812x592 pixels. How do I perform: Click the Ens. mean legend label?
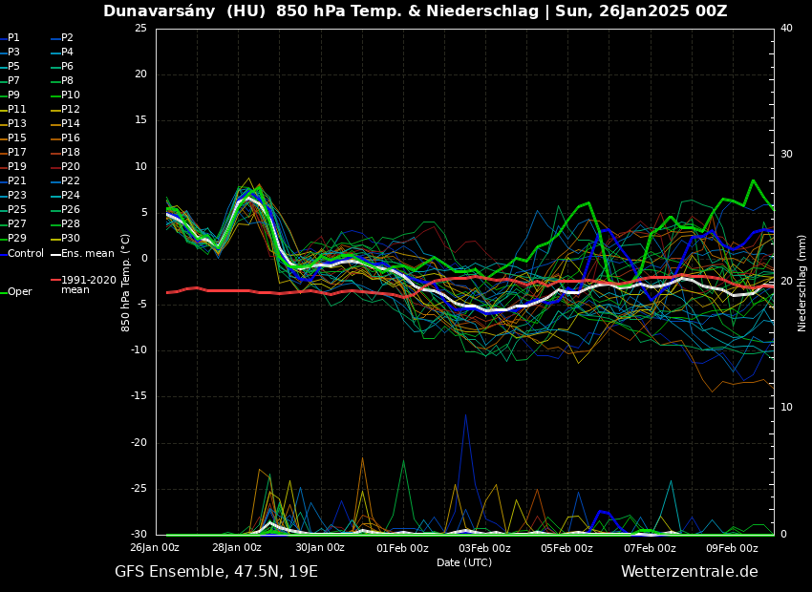pyautogui.click(x=88, y=254)
